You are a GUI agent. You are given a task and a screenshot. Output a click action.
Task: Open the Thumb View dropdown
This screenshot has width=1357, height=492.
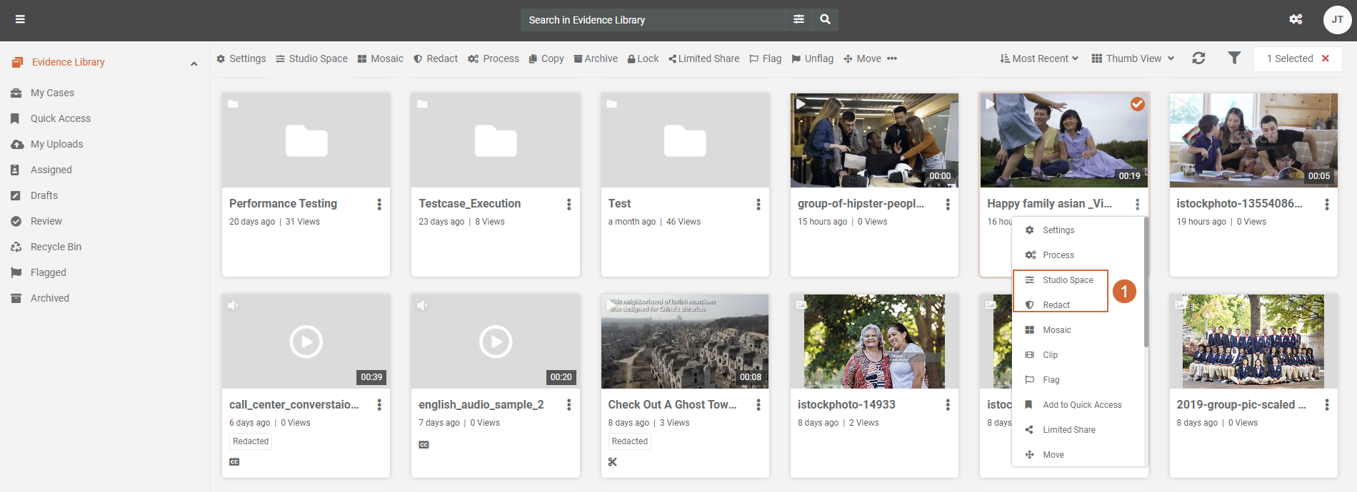click(1133, 58)
